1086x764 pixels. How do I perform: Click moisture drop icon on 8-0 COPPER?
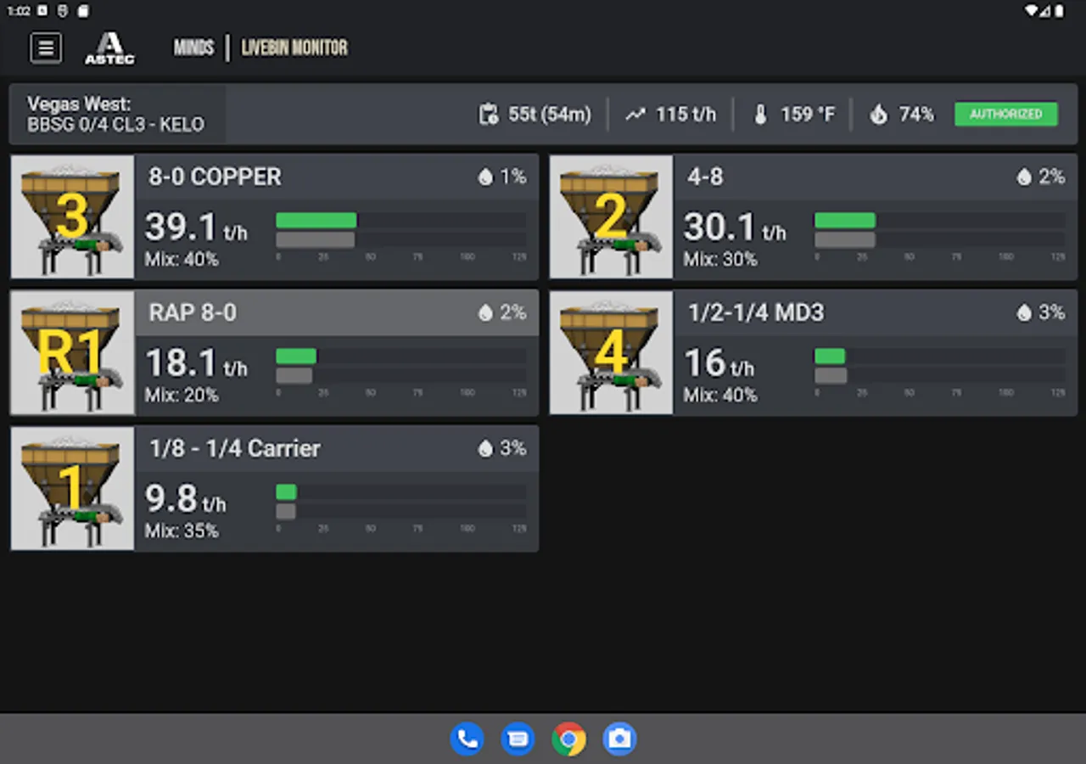coord(485,177)
